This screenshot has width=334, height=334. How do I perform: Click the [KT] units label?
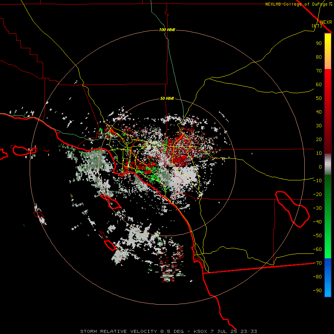tap(317, 26)
